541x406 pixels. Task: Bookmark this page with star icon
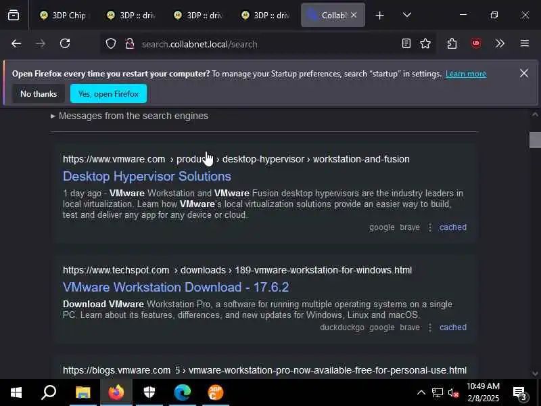click(425, 43)
